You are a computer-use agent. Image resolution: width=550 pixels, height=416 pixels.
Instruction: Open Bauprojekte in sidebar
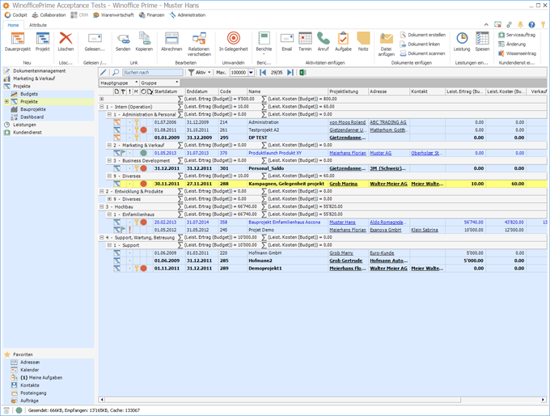click(x=32, y=109)
